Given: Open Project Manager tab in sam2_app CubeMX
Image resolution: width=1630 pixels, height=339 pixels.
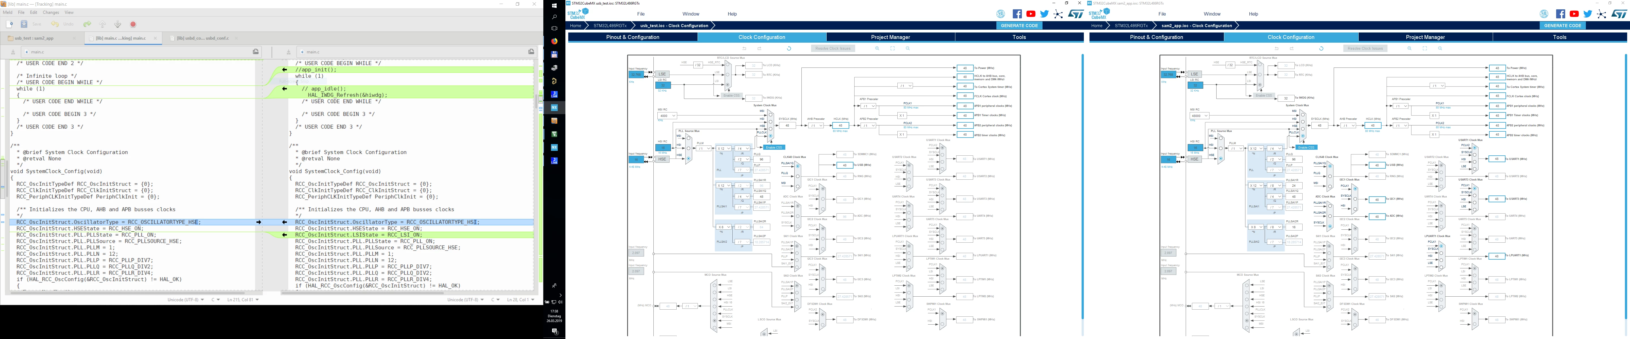Looking at the screenshot, I should click(x=1425, y=37).
